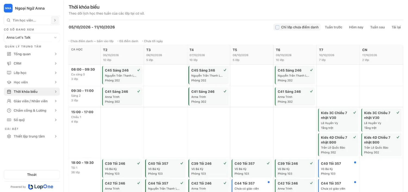The width and height of the screenshot is (408, 192).
Task: Click the search magnifier icon
Action: 8,20
